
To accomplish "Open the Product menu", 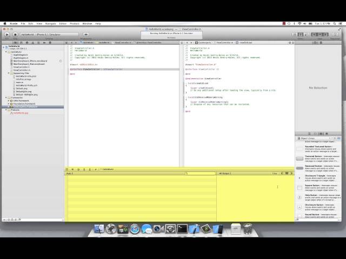I will [75, 24].
